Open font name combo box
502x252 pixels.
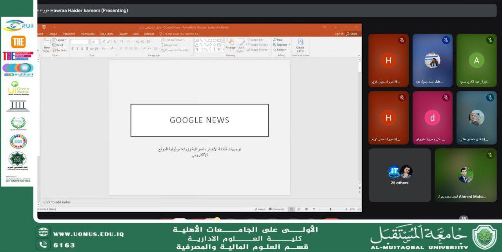[x=80, y=41]
